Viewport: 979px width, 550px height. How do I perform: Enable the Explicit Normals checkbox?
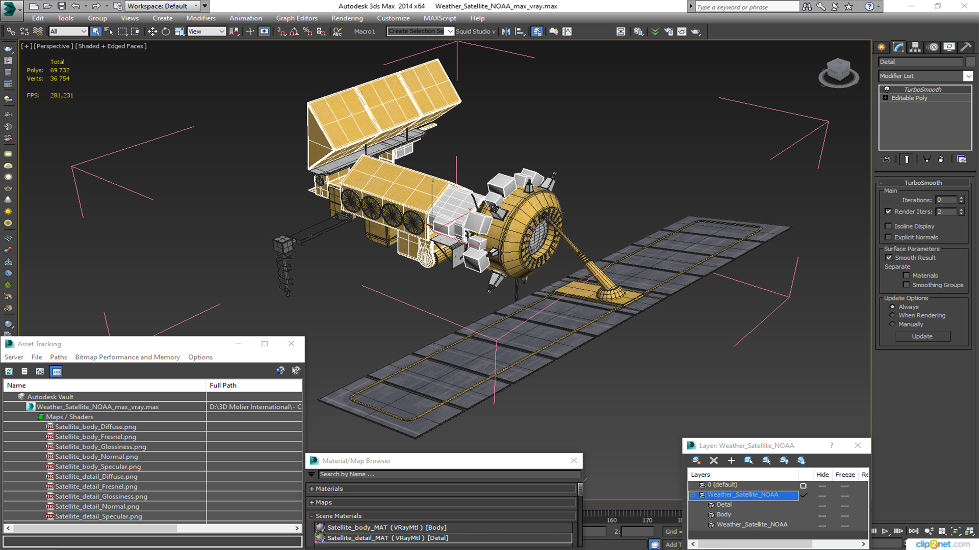click(x=888, y=237)
